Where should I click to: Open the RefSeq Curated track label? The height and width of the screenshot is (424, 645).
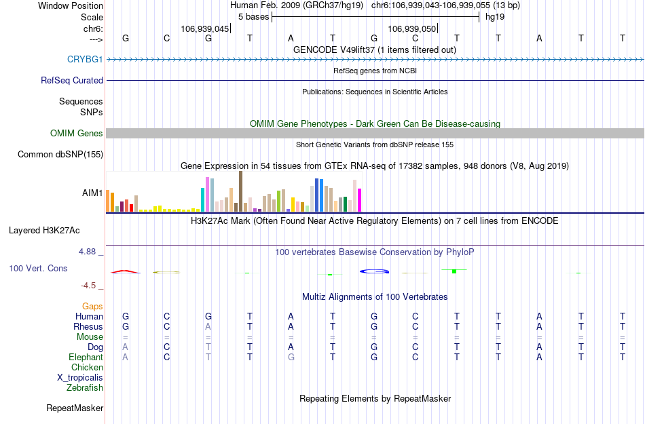tap(71, 80)
